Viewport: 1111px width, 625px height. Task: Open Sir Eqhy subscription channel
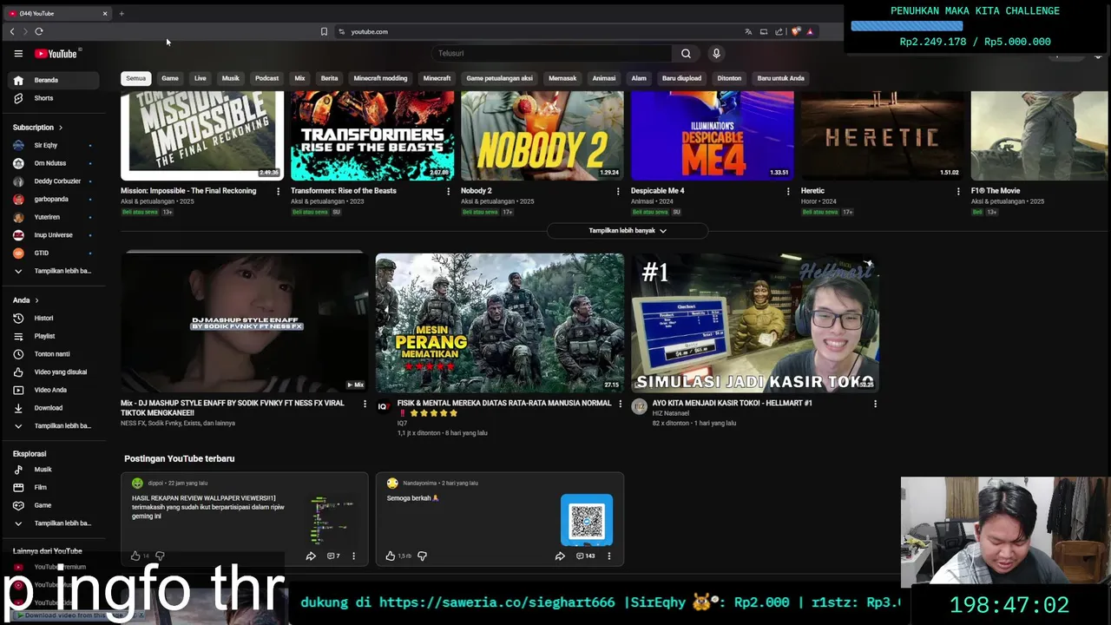53,145
